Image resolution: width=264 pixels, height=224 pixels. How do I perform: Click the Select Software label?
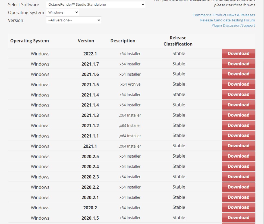point(23,5)
